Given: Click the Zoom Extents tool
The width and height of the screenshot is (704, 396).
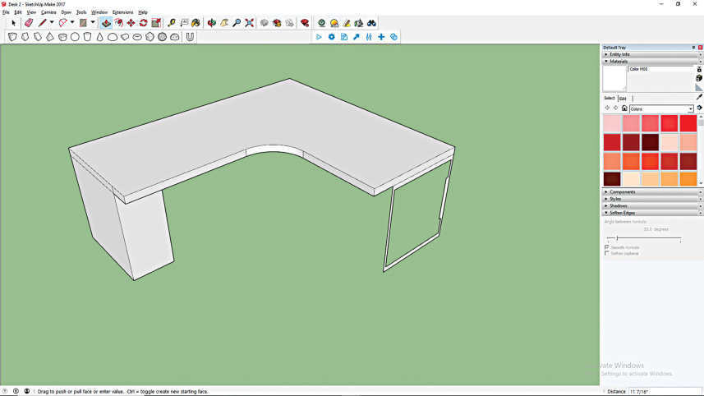Looking at the screenshot, I should [x=250, y=23].
